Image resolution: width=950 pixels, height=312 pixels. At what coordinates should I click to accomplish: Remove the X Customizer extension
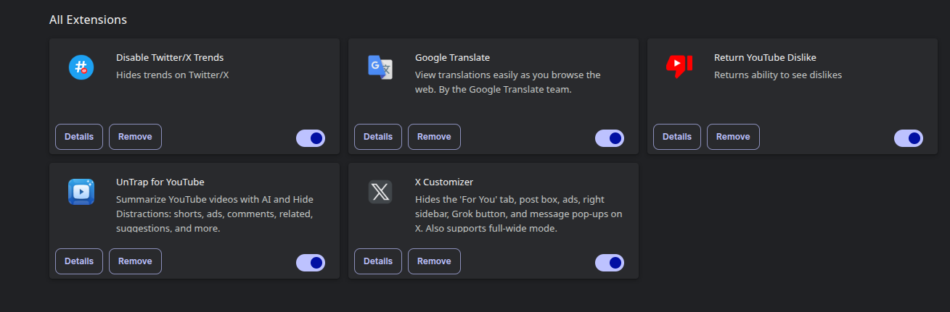[434, 261]
